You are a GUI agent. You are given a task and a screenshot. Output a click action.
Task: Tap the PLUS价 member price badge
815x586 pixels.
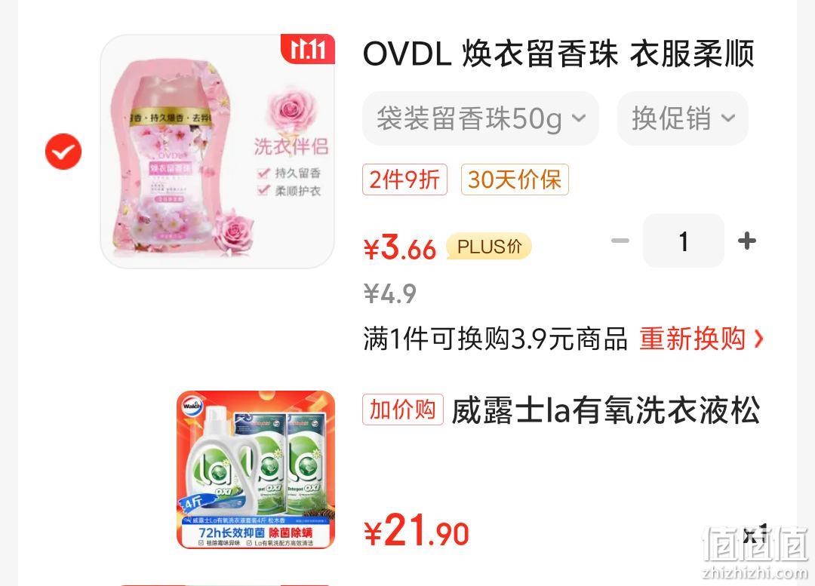(489, 247)
